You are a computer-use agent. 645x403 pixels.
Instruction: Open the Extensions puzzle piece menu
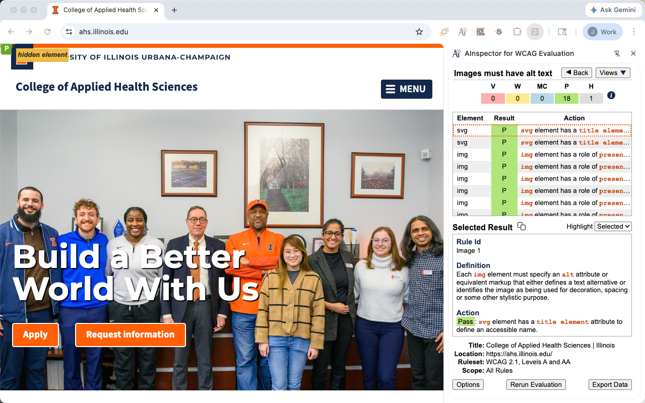tap(517, 32)
